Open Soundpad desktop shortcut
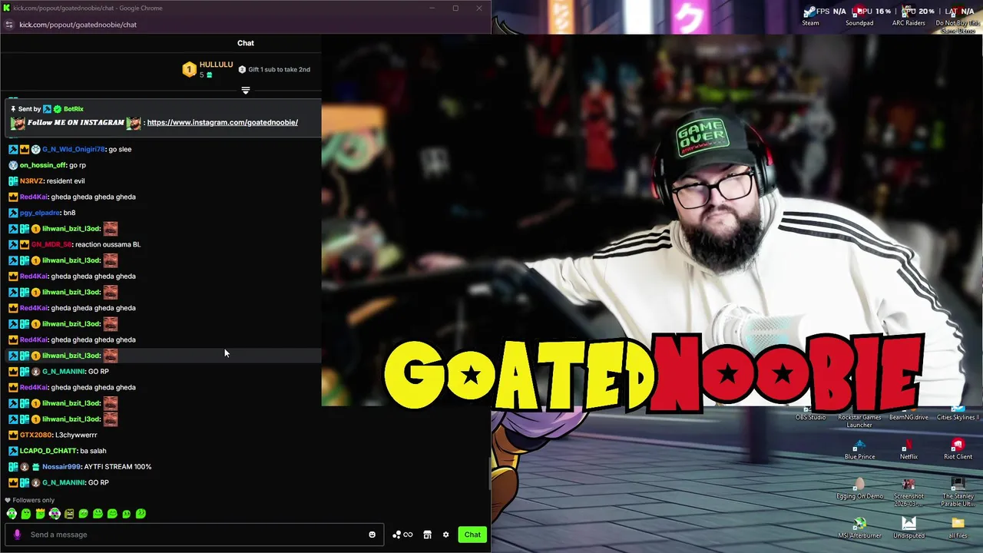The width and height of the screenshot is (983, 553). click(859, 15)
